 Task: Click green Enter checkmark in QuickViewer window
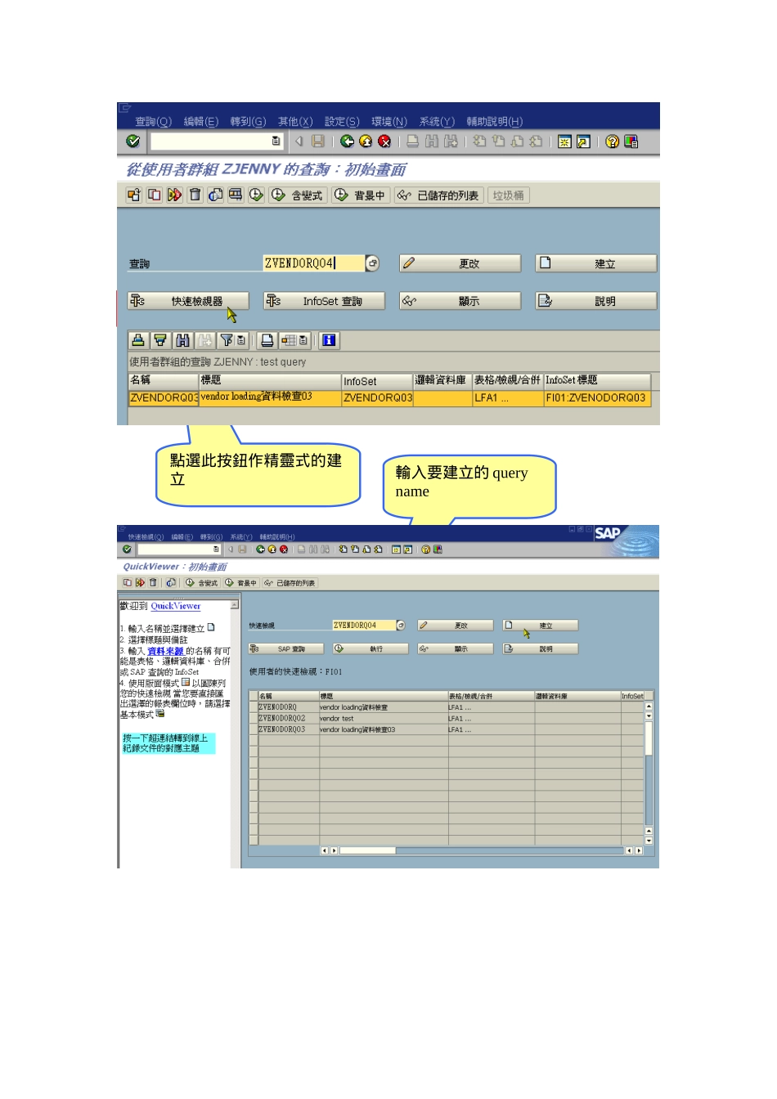pos(127,549)
